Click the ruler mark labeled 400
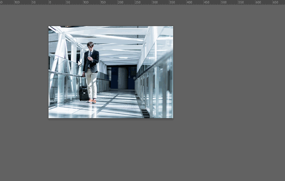The width and height of the screenshot is (285, 181). point(189,2)
